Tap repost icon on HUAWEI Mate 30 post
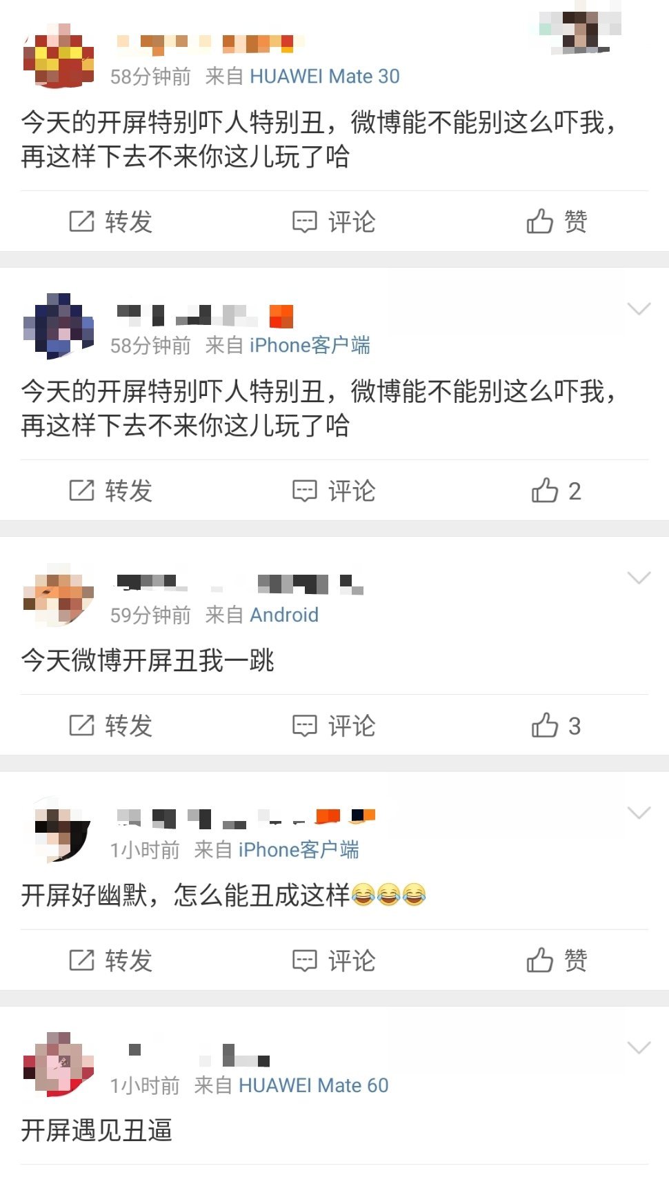This screenshot has width=669, height=1177. [81, 221]
